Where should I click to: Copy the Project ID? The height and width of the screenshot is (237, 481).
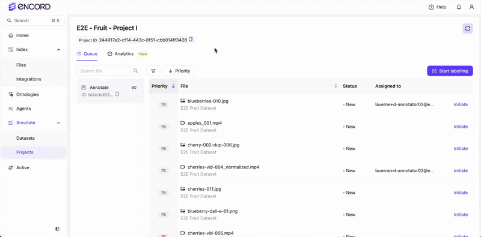coord(191,40)
